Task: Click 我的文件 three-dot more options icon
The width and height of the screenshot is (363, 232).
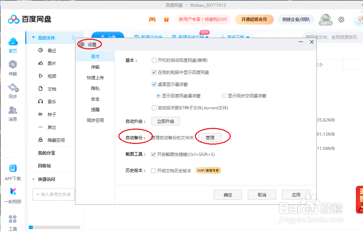Action: point(73,38)
